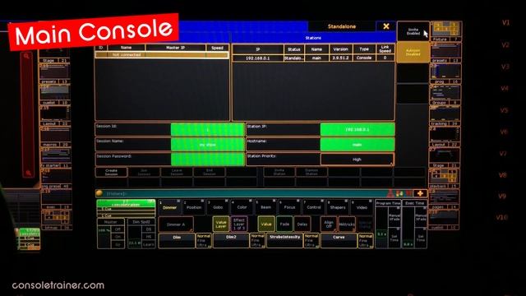
Task: Open the Dimmer A feature selector
Action: pyautogui.click(x=176, y=224)
